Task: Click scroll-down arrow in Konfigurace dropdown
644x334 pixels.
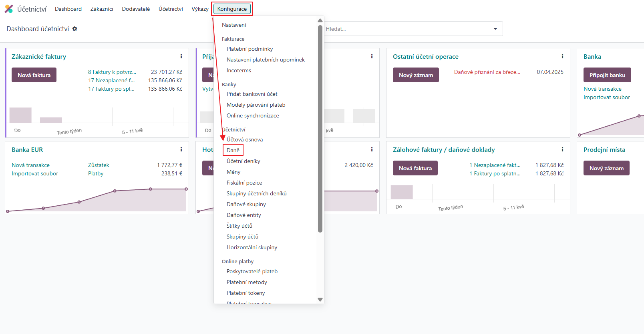Action: tap(320, 299)
